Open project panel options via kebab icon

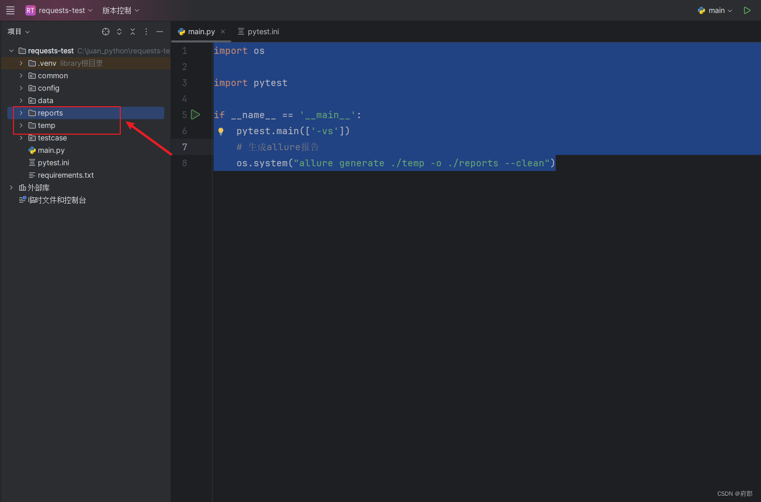tap(146, 32)
